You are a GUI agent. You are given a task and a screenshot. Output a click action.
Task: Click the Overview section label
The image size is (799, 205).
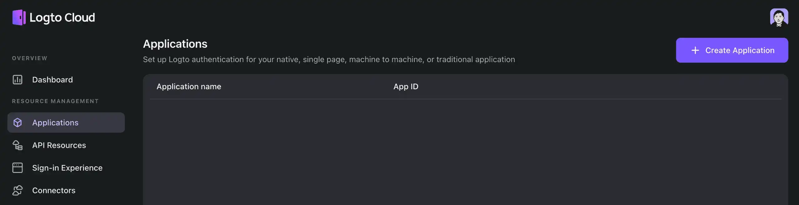point(30,58)
